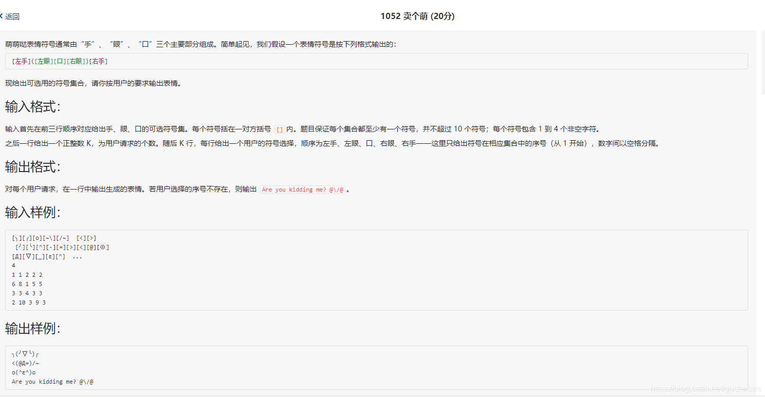Click the back chevron arrow icon

2,16
